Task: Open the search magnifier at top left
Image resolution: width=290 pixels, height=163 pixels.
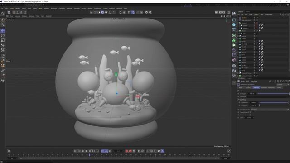Action: [3, 14]
